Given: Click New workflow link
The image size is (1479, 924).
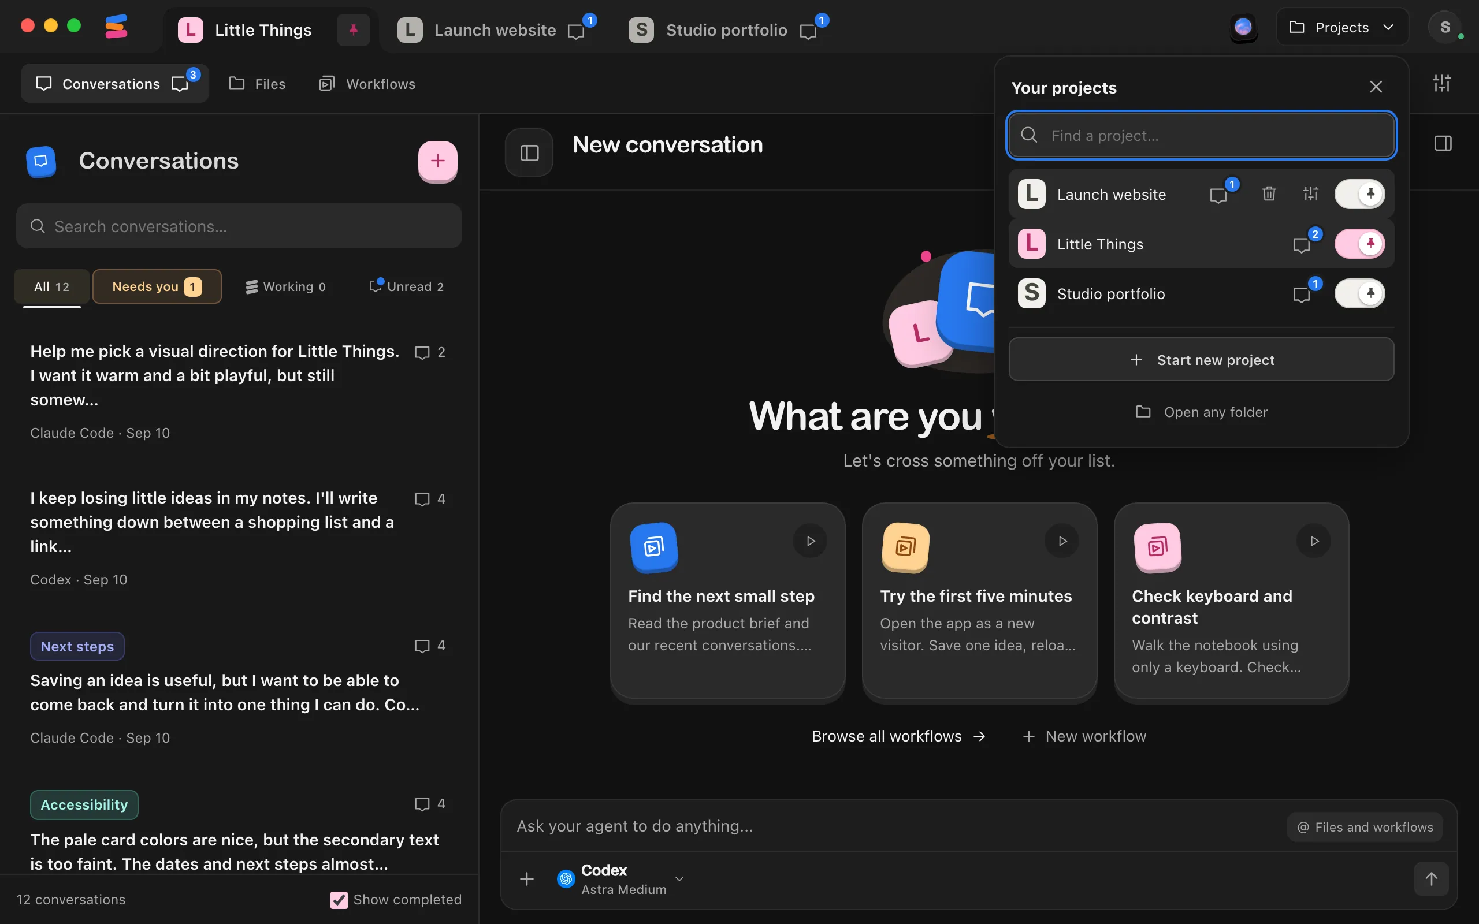Looking at the screenshot, I should coord(1084,736).
